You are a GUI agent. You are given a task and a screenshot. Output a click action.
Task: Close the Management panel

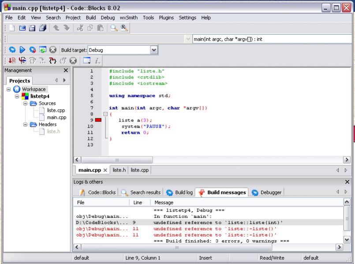66,70
